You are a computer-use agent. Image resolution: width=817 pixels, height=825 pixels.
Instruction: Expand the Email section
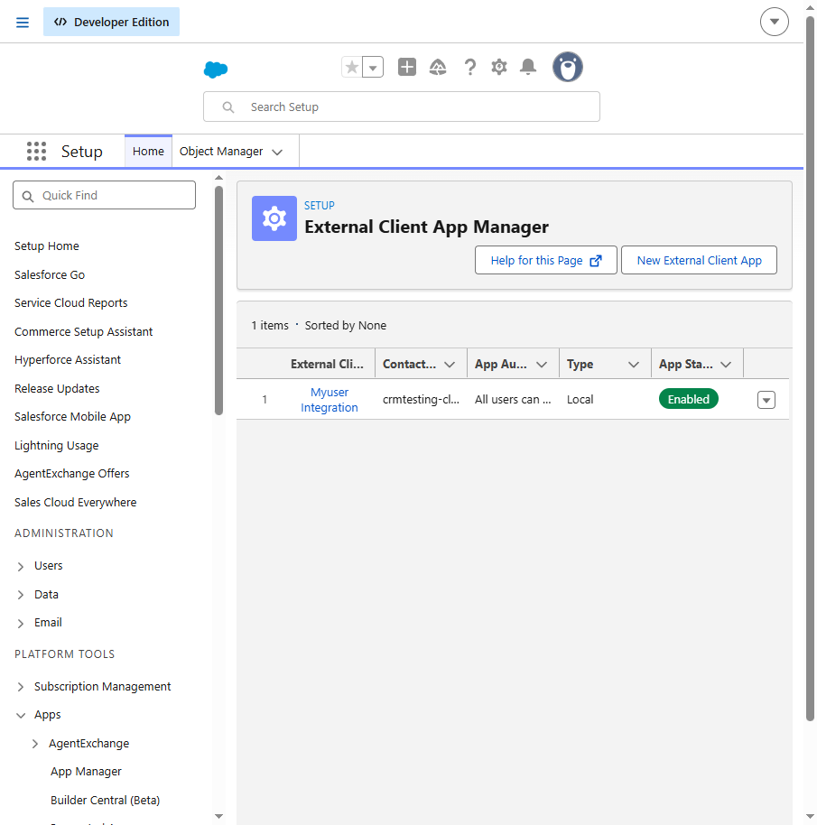pos(21,623)
